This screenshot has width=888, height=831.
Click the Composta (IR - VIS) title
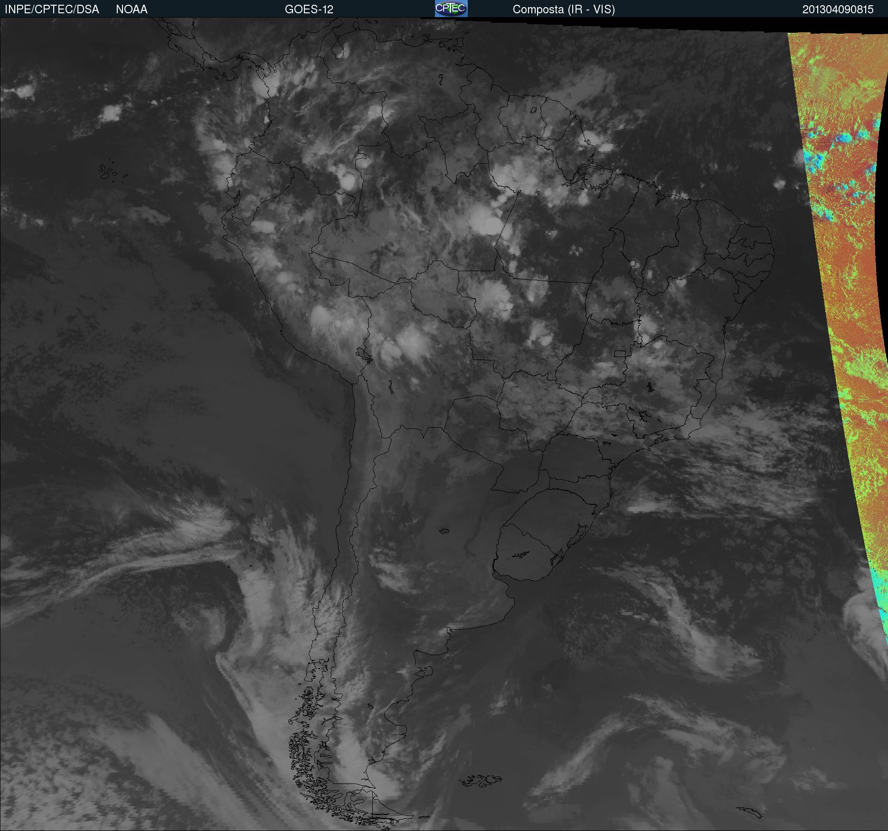564,9
